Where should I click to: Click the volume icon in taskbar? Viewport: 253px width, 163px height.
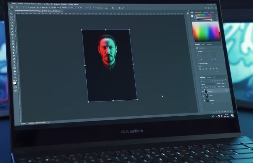point(222,116)
